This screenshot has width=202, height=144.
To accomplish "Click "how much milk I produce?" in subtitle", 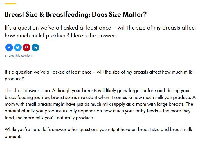I will 37,36.
